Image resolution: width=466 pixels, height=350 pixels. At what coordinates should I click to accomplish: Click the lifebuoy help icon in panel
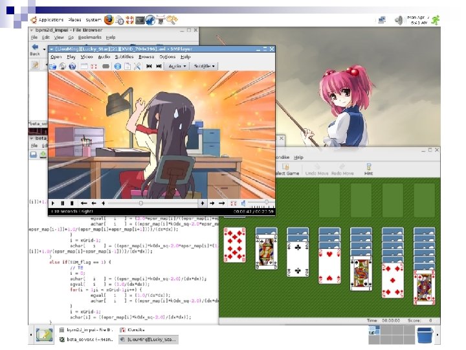pos(130,20)
